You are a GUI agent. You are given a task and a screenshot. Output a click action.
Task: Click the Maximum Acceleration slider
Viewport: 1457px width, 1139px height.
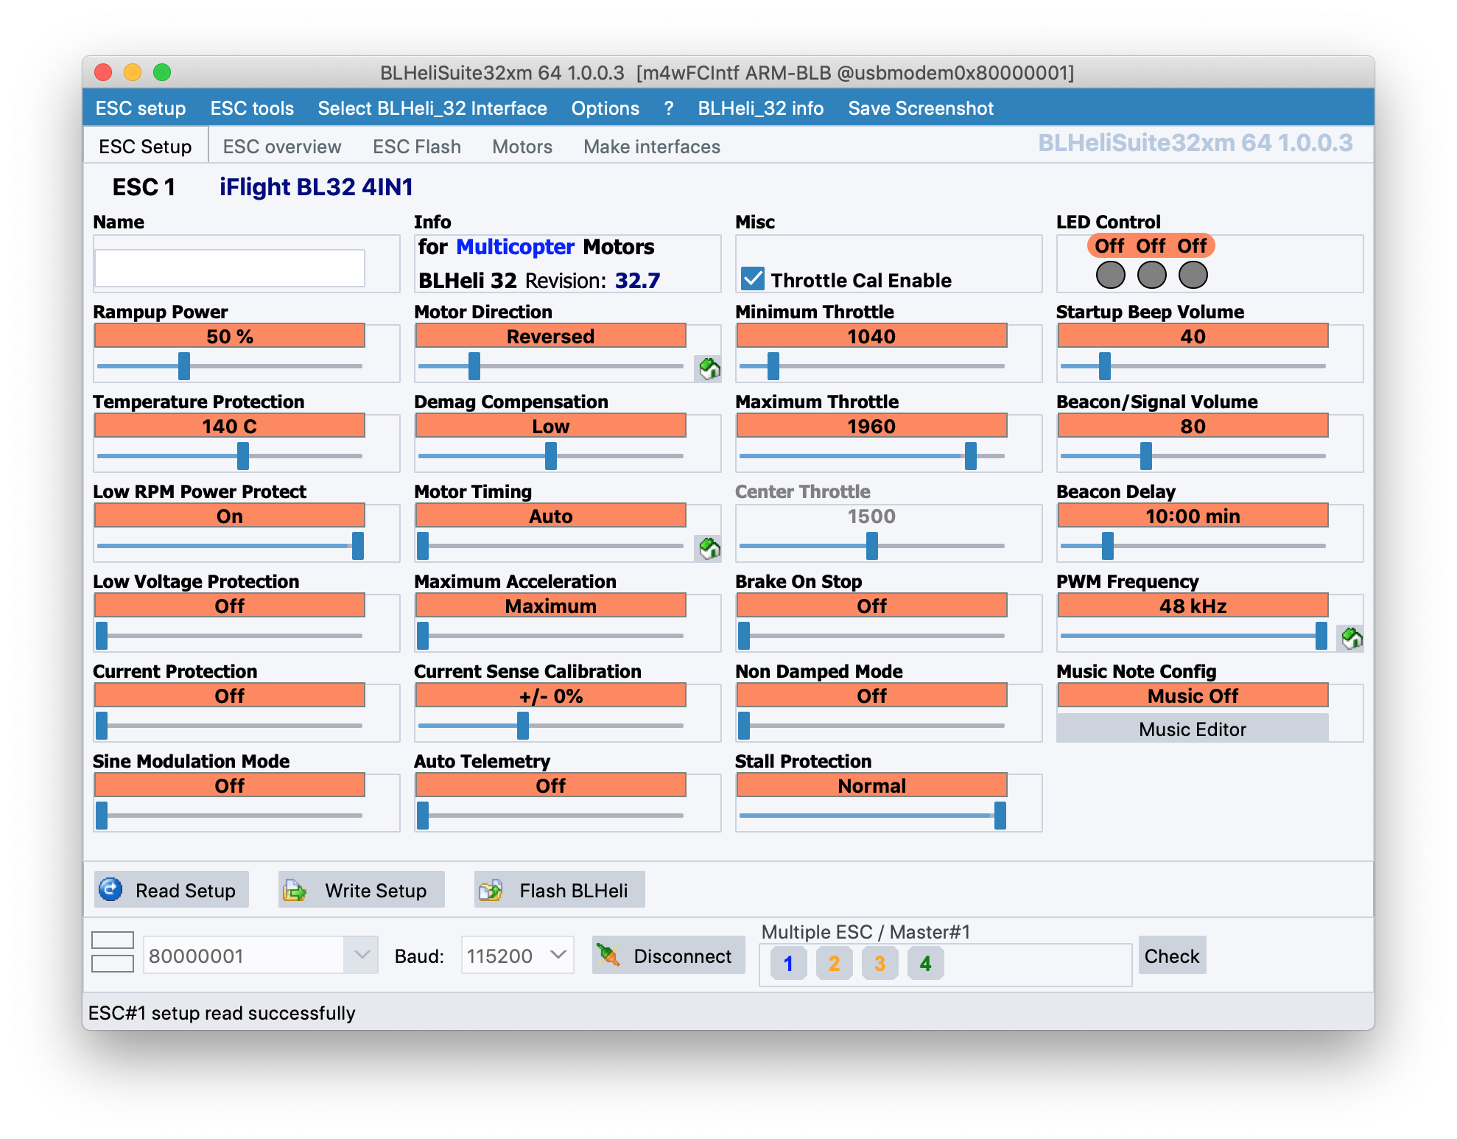tap(551, 636)
